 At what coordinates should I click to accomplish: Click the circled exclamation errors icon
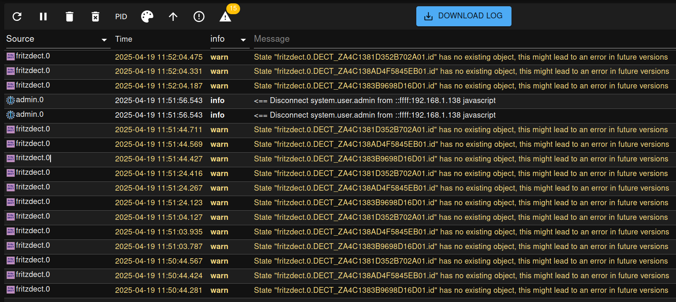coord(199,17)
